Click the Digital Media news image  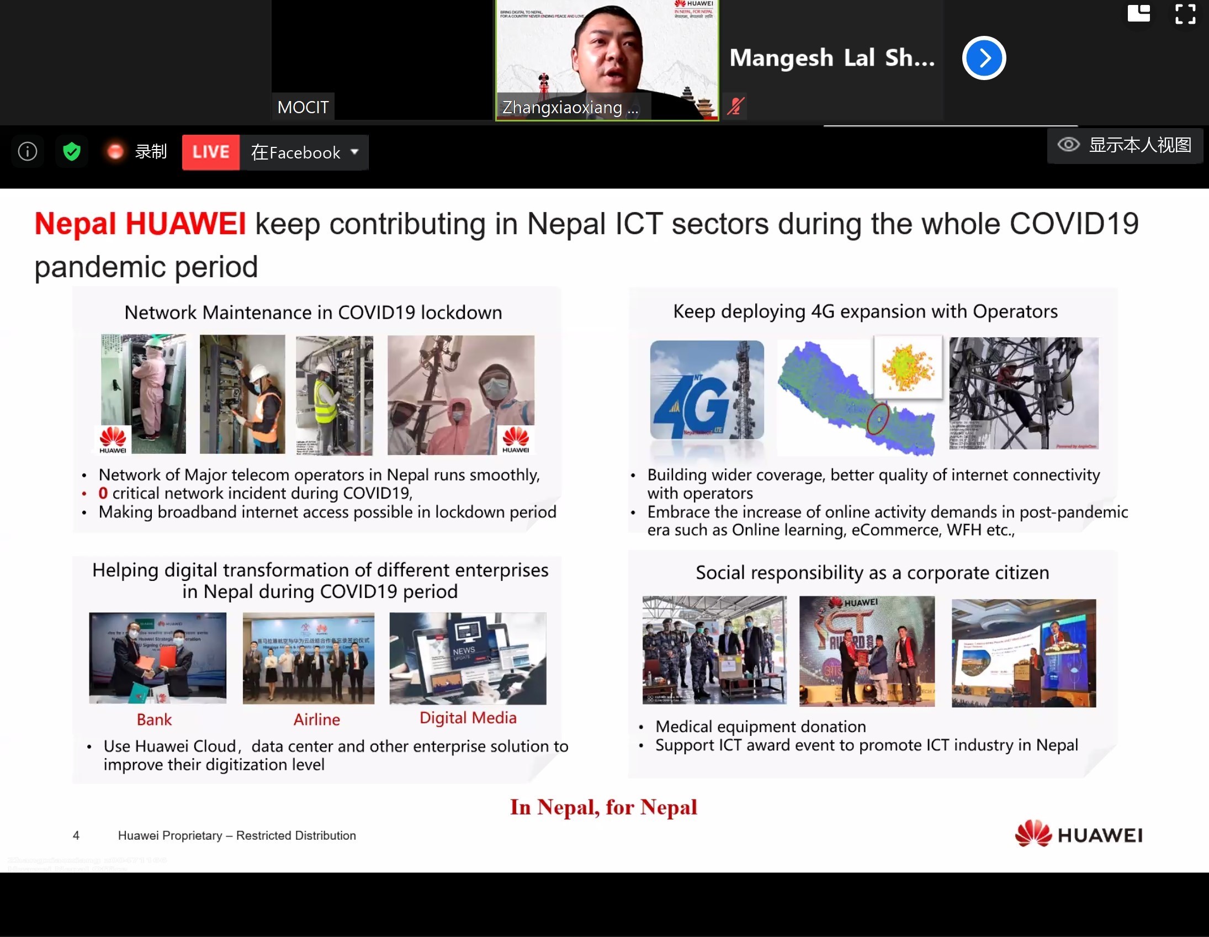(x=468, y=658)
